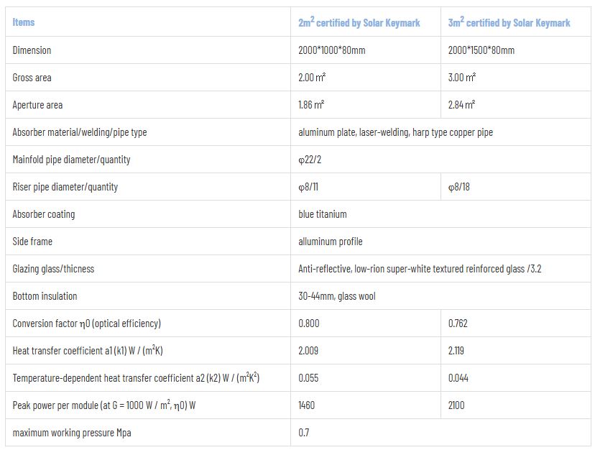This screenshot has height=450, width=595.
Task: Click the φ8/18 riser pipe value
Action: click(459, 187)
